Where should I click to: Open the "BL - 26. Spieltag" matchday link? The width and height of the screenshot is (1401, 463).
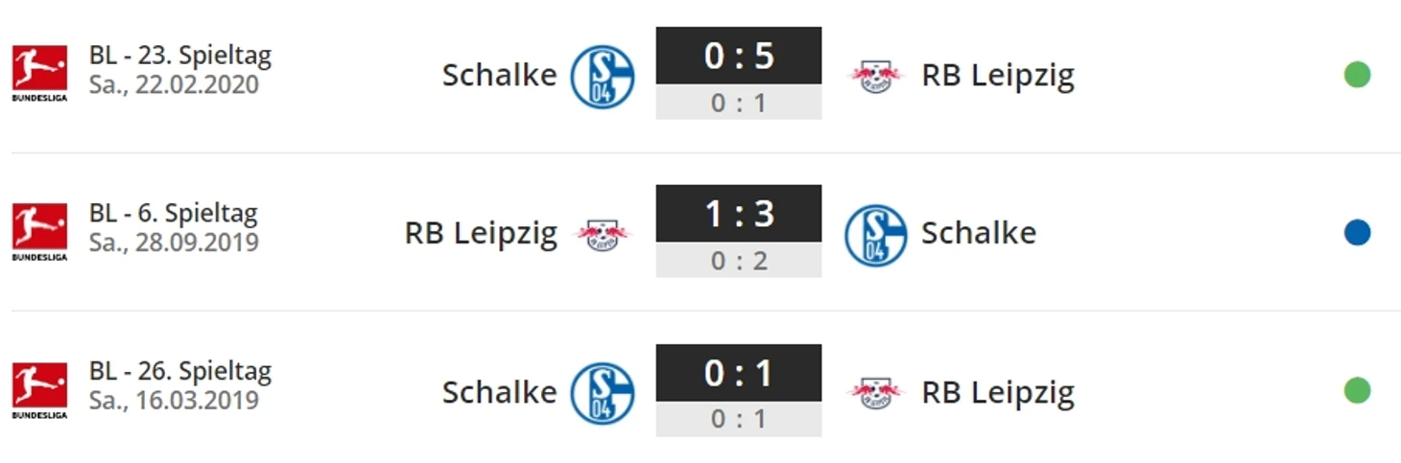pyautogui.click(x=180, y=371)
